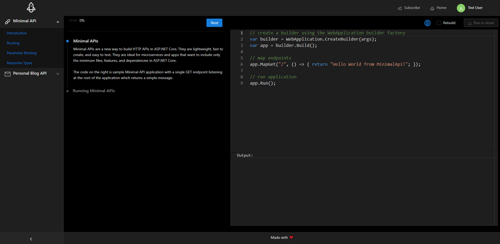Open the Routing lesson
Image resolution: width=500 pixels, height=244 pixels.
[13, 43]
